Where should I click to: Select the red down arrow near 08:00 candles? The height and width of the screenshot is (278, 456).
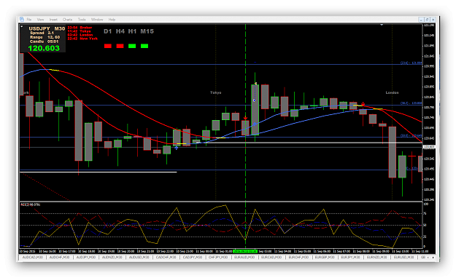tap(363, 104)
